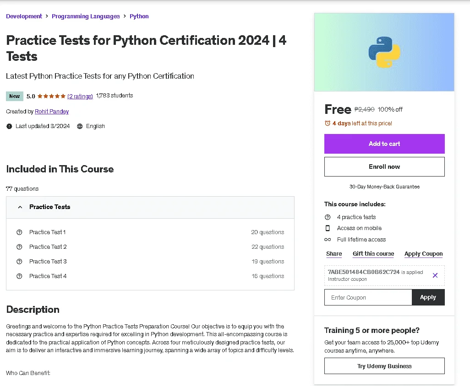Click 'Training 5 or more people?' heading

click(x=372, y=330)
